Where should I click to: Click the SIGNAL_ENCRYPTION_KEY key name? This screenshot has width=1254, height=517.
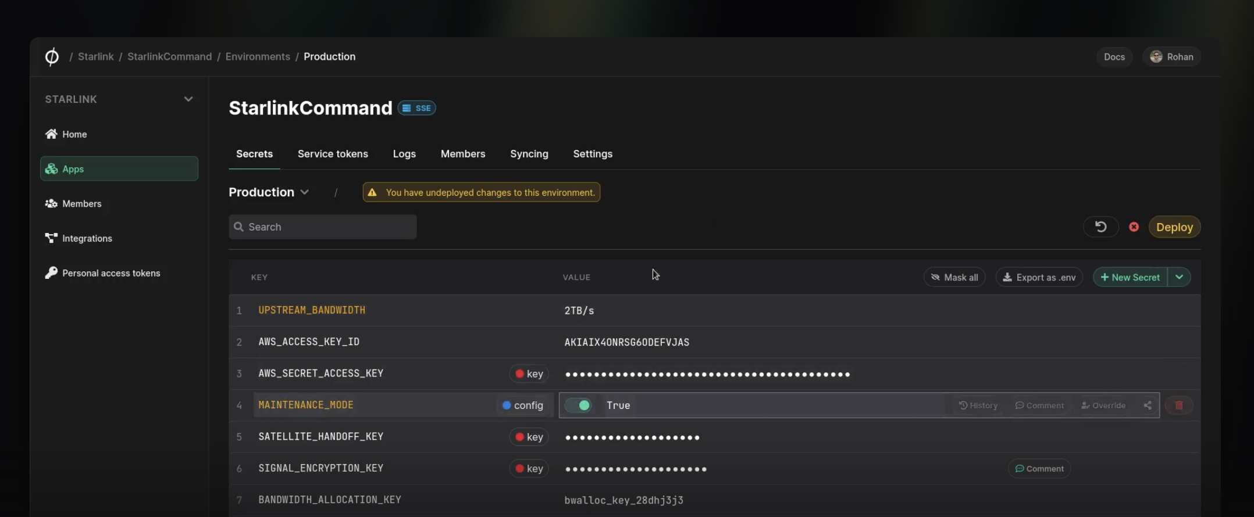pyautogui.click(x=321, y=468)
